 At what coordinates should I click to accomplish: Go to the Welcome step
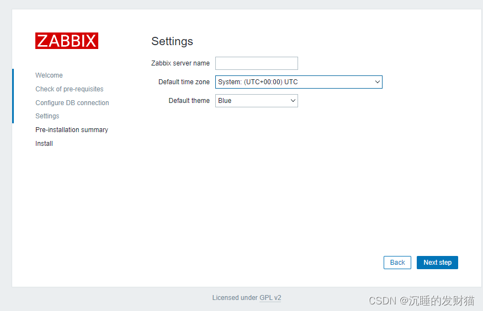pyautogui.click(x=49, y=75)
